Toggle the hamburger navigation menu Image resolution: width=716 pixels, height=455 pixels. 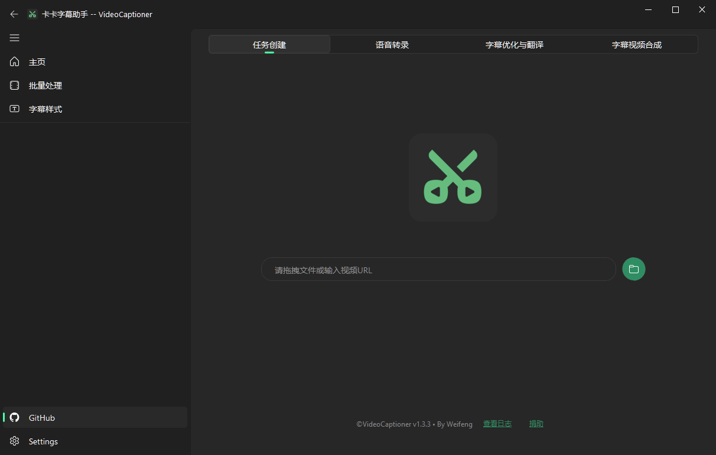(x=15, y=38)
